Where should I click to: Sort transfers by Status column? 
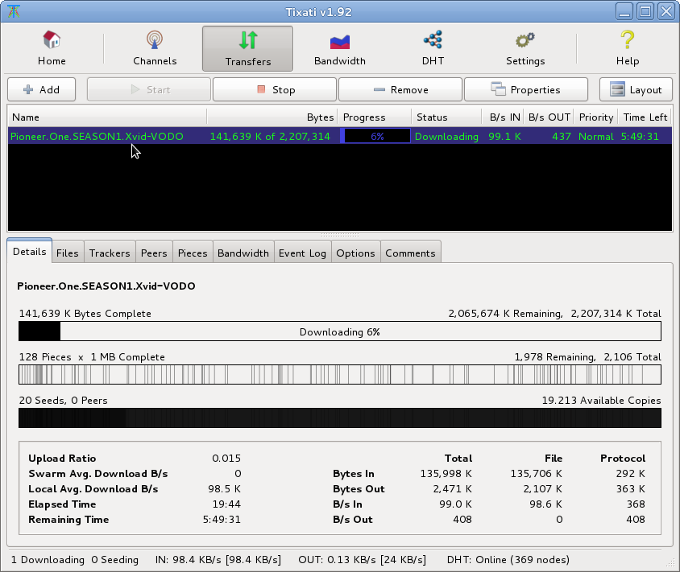click(x=446, y=117)
